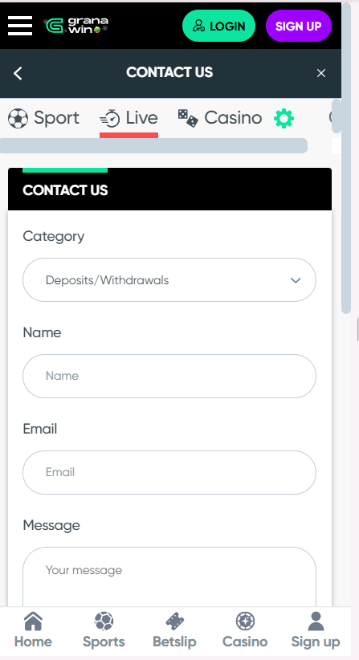Open the hamburger menu icon
Viewport: 359px width, 660px height.
pos(20,26)
